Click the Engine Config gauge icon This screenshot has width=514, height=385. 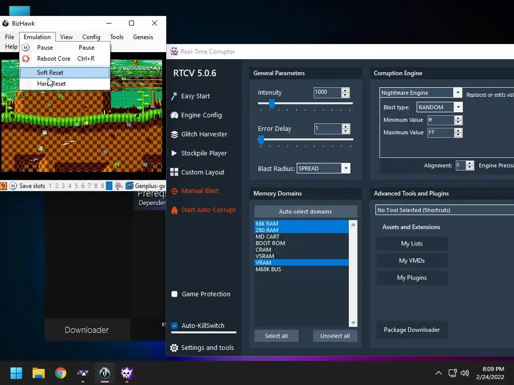(x=174, y=115)
